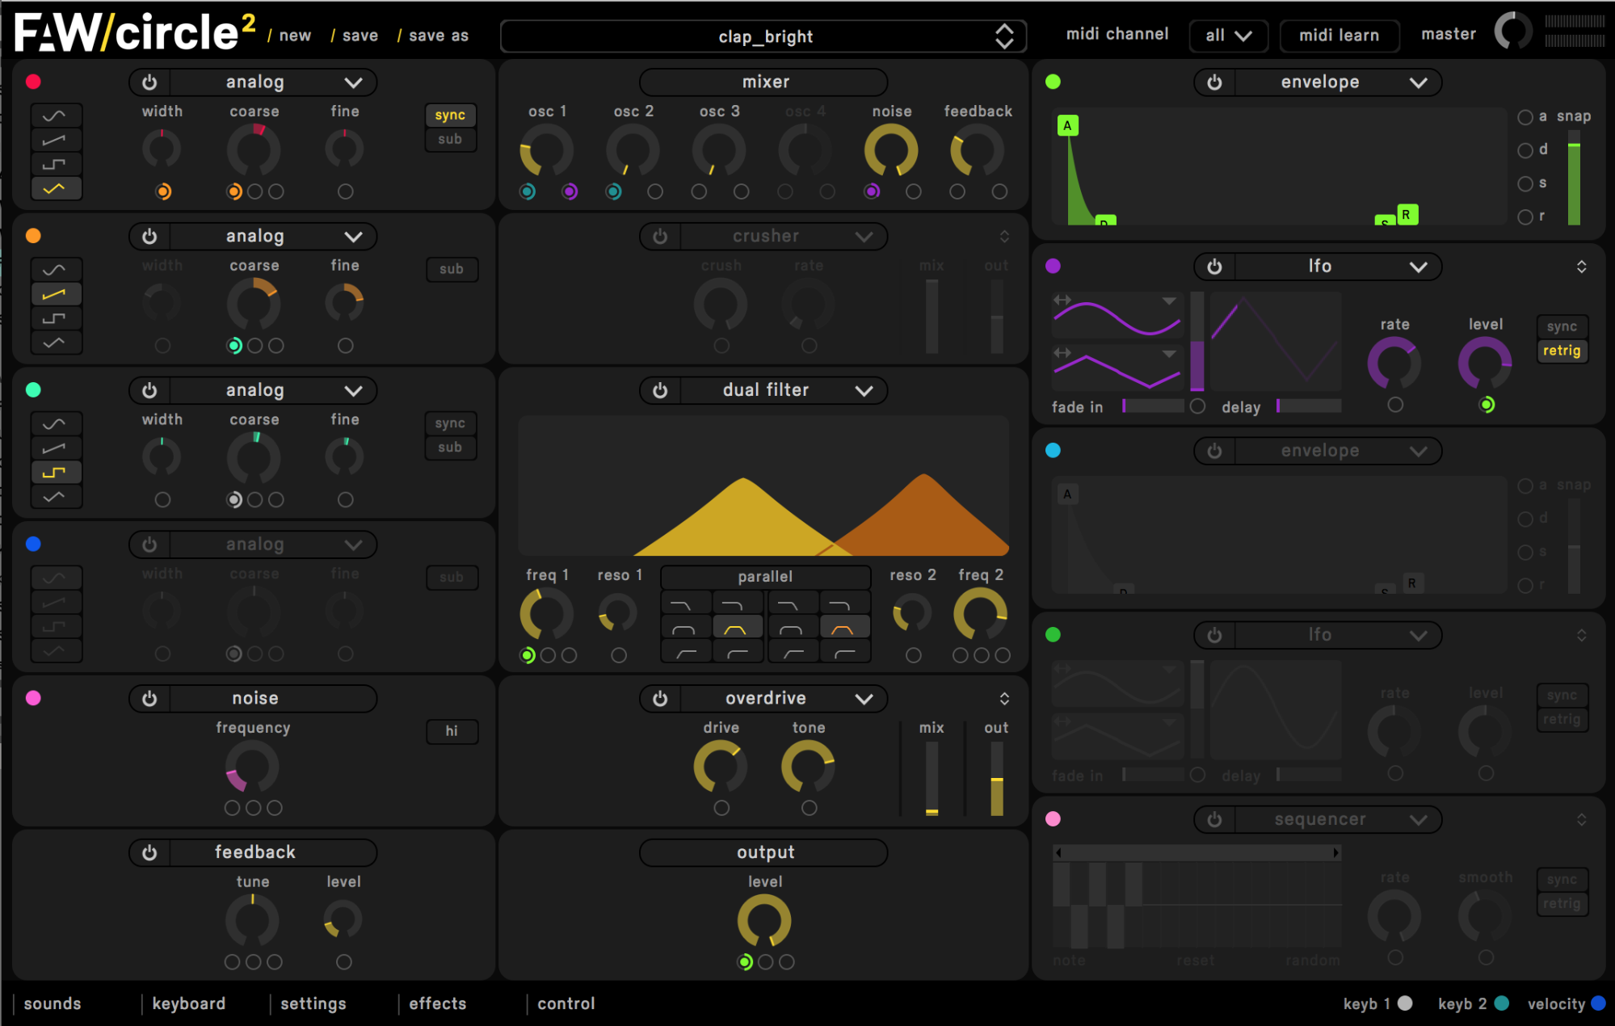Click the master volume knob
The width and height of the screenshot is (1615, 1026).
pos(1513,32)
